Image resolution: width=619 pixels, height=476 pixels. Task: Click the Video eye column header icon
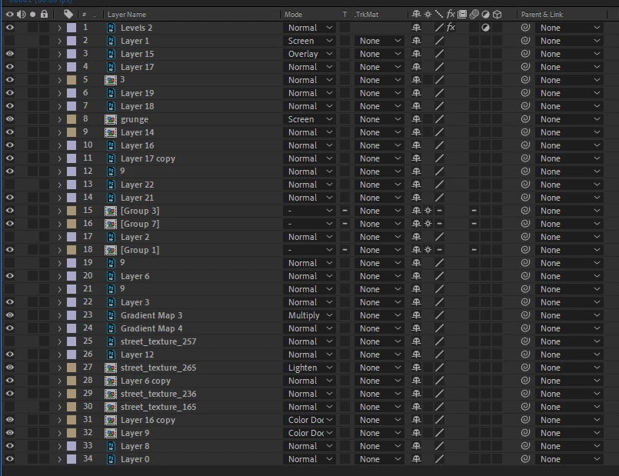[9, 15]
